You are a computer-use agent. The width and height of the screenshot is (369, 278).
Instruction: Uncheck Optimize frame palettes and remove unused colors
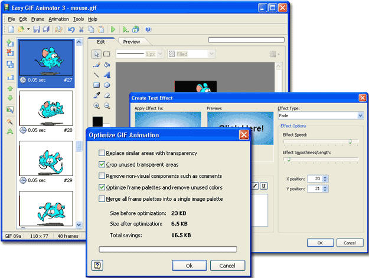102,187
